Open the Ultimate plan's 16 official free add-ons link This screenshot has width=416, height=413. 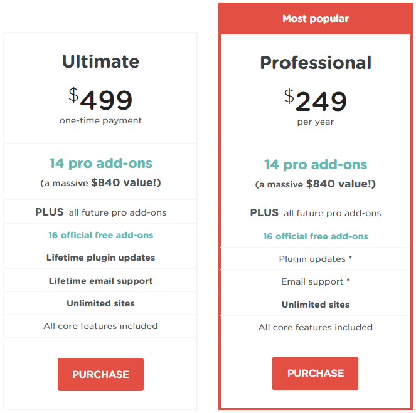tap(100, 235)
